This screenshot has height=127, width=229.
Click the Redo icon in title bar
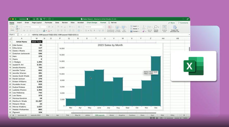point(49,19)
